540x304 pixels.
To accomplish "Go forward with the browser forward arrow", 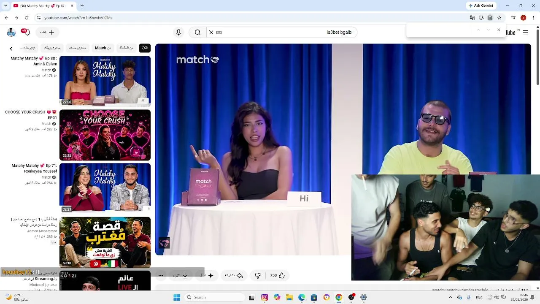I will pos(16,18).
